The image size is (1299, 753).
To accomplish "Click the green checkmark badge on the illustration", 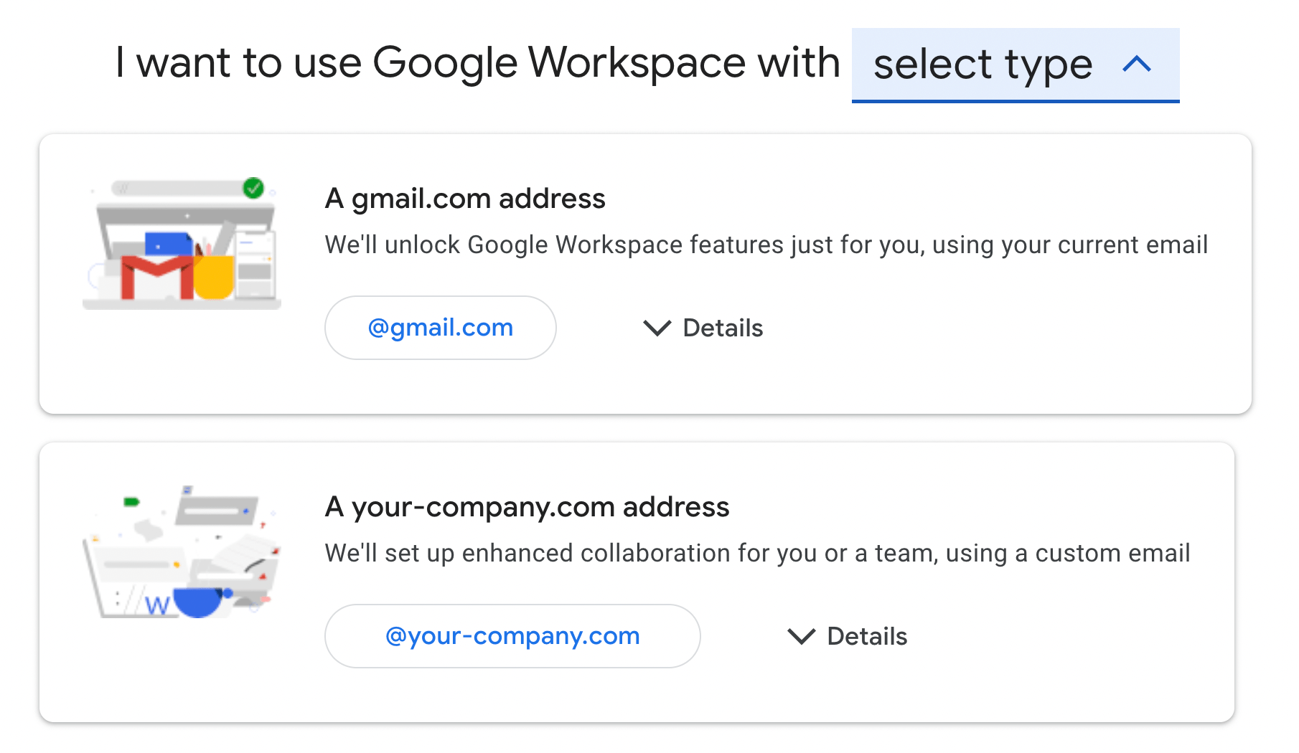I will pyautogui.click(x=253, y=188).
